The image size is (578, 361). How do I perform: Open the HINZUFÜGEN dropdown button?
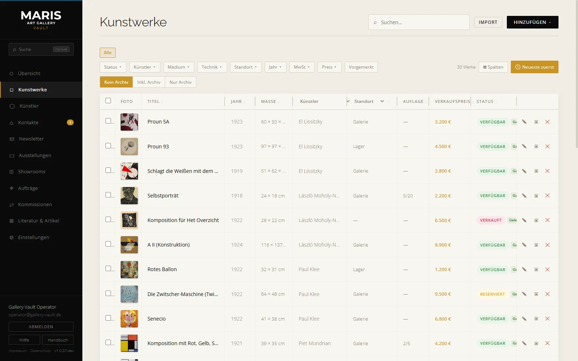[532, 22]
